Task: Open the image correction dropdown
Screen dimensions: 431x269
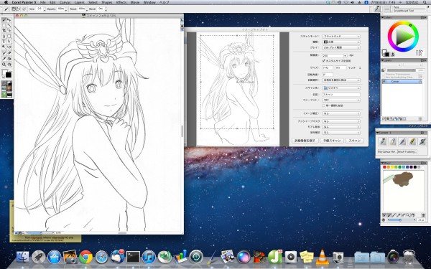Action: (x=340, y=113)
